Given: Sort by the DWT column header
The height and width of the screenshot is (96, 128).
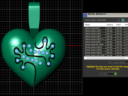Looking at the screenshot, I should (x=120, y=25).
